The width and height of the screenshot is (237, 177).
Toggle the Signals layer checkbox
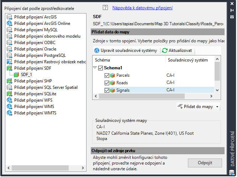click(x=107, y=90)
